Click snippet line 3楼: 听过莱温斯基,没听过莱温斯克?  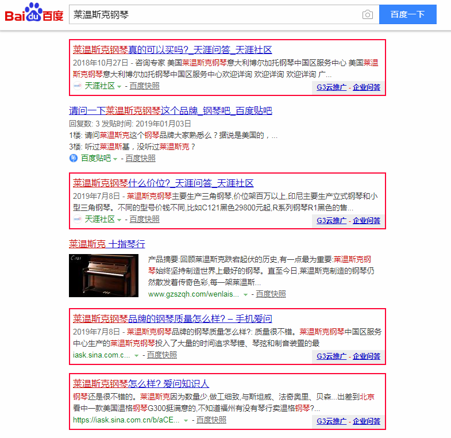pos(132,147)
